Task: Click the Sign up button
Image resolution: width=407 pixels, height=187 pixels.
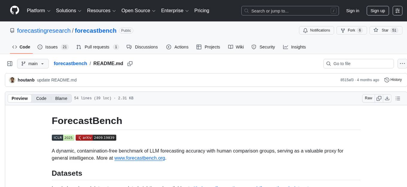Action: 377,10
